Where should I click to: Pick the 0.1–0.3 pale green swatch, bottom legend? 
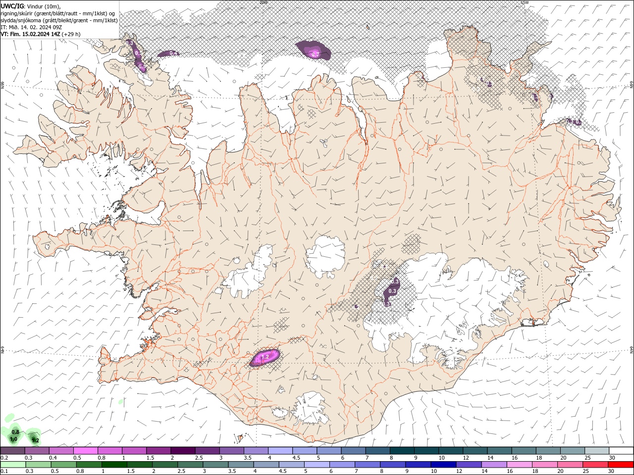[x=13, y=465]
